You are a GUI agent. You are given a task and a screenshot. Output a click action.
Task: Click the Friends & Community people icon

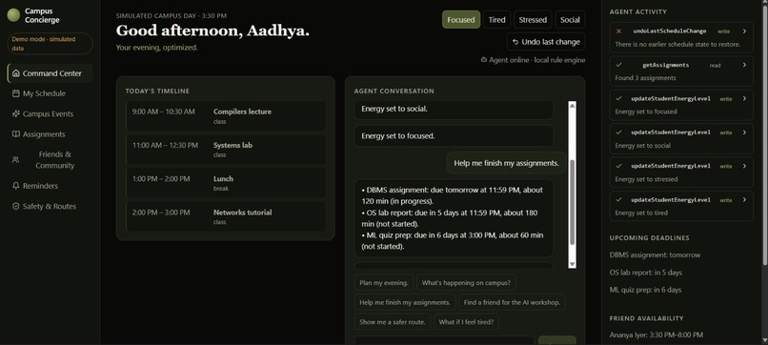pyautogui.click(x=16, y=160)
